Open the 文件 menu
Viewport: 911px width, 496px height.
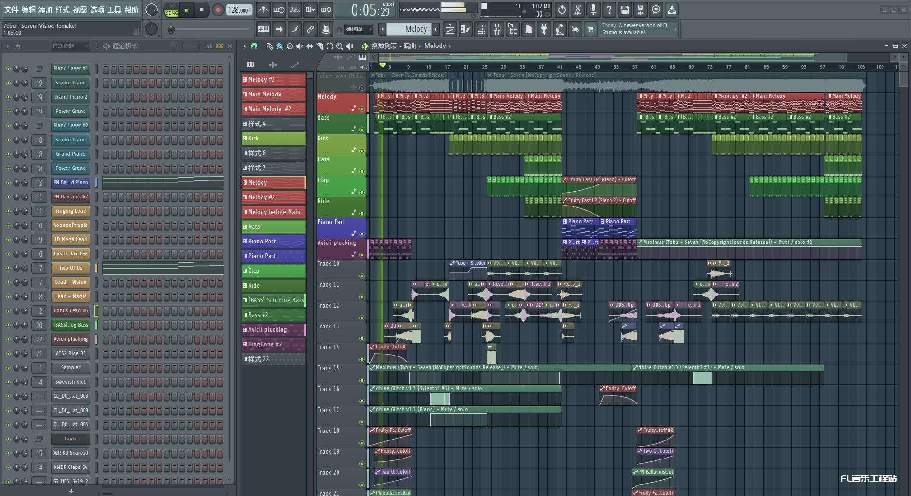point(11,9)
